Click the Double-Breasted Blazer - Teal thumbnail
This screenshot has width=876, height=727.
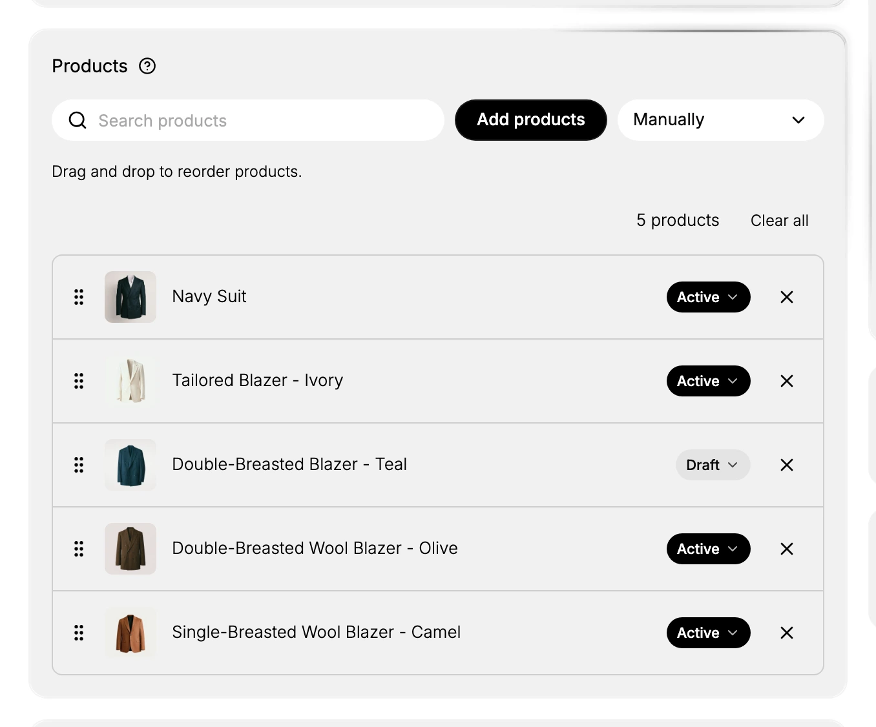(x=130, y=465)
